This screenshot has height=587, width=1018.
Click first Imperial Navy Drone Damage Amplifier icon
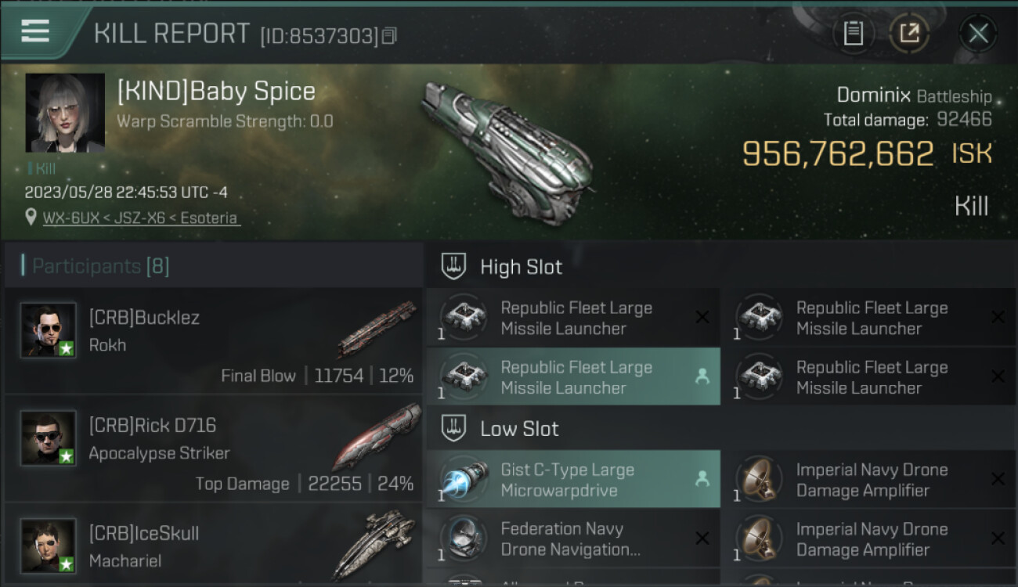(758, 479)
